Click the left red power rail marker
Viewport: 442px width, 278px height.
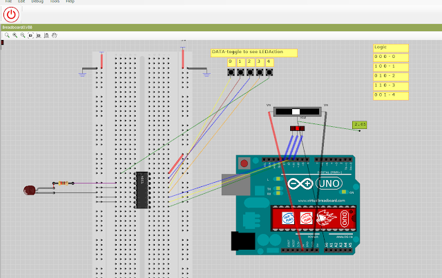(x=102, y=61)
